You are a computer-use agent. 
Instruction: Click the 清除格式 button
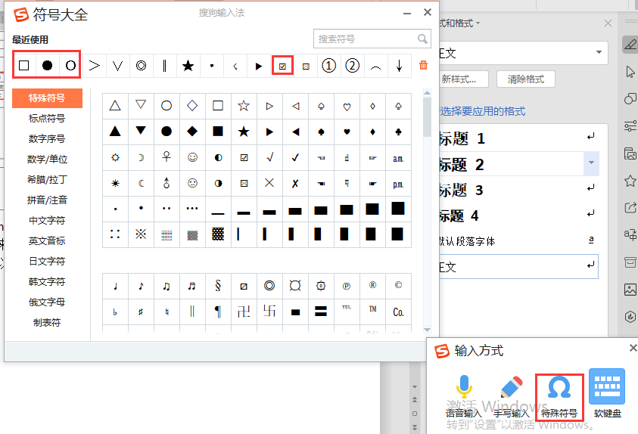click(525, 79)
